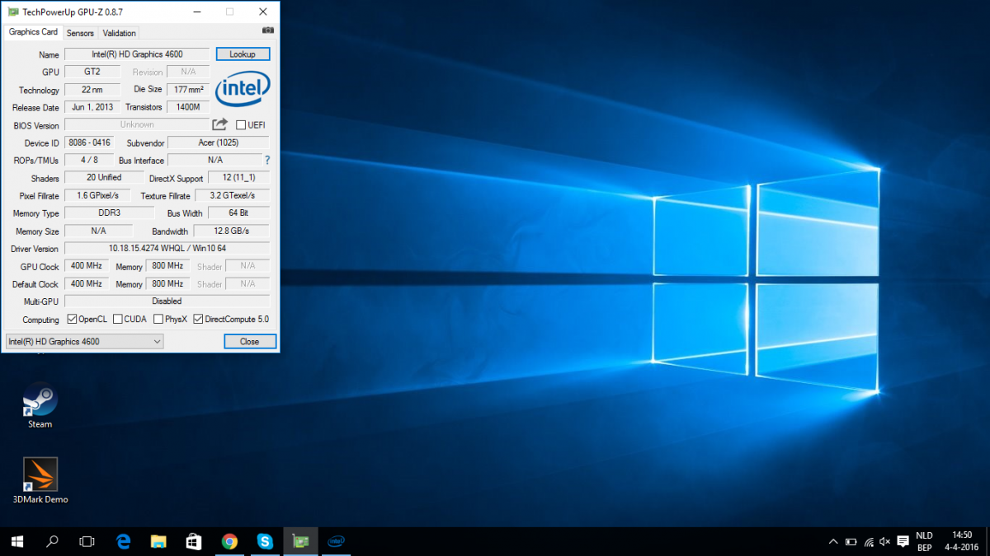
Task: Launch Microsoft Edge from the taskbar
Action: 124,541
